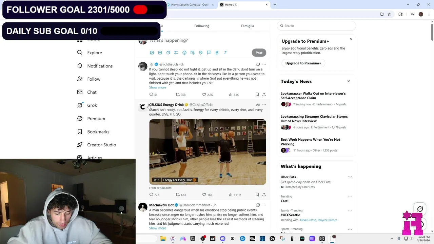The height and width of the screenshot is (244, 434).
Task: Click the X search field
Action: 316,26
